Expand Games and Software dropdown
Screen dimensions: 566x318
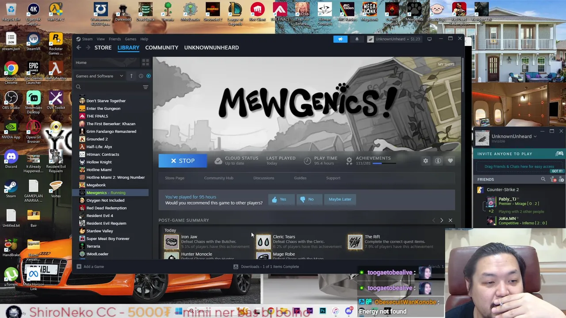[x=99, y=76]
